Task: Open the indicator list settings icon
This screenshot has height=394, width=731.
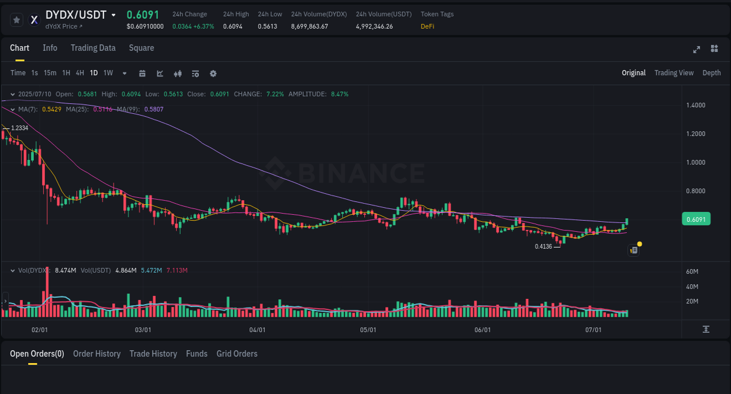Action: [195, 73]
